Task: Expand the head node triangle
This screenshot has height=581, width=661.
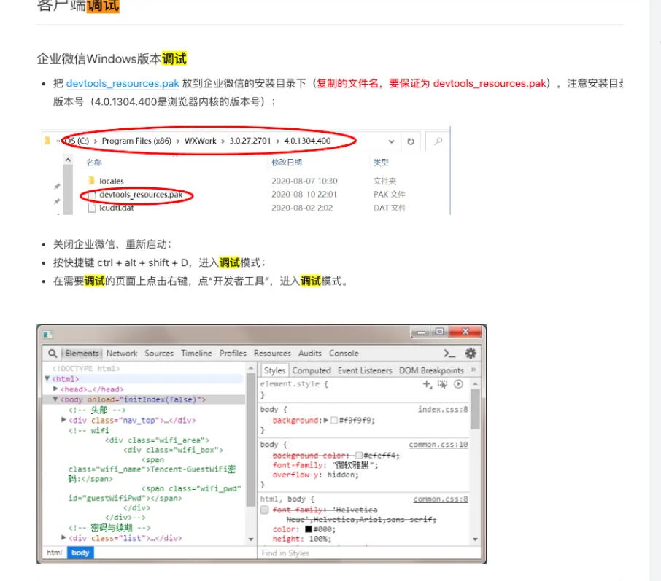Action: [55, 389]
